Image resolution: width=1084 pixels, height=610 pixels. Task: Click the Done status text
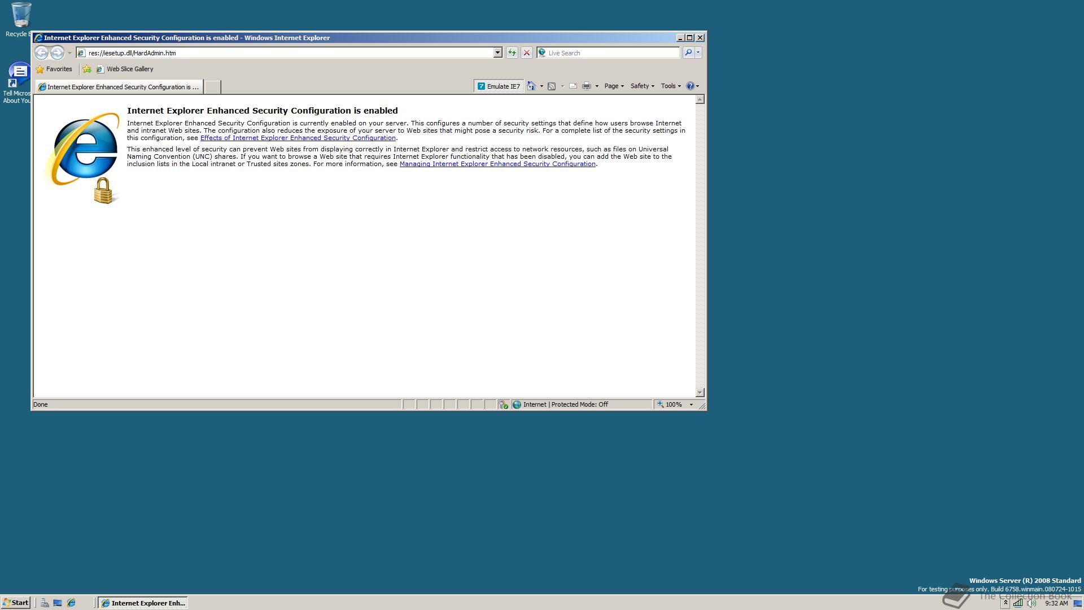click(x=41, y=404)
